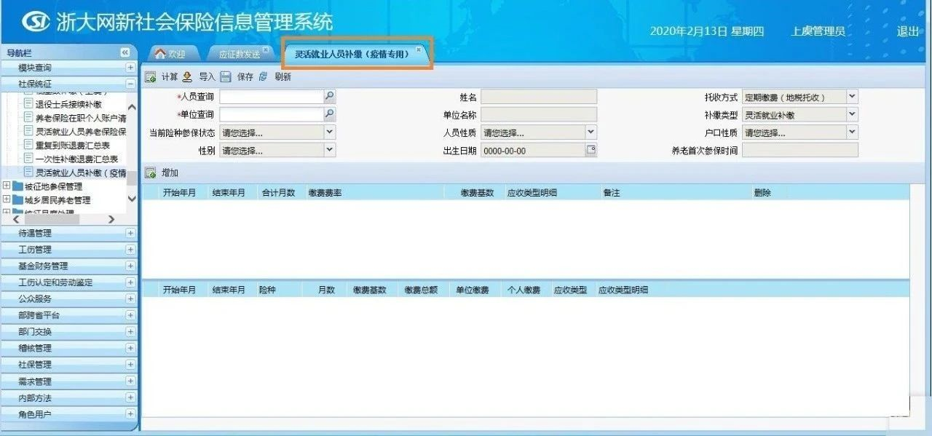Click the folder icon of 被征地参保管理
Viewport: 932px width, 436px height.
(18, 186)
